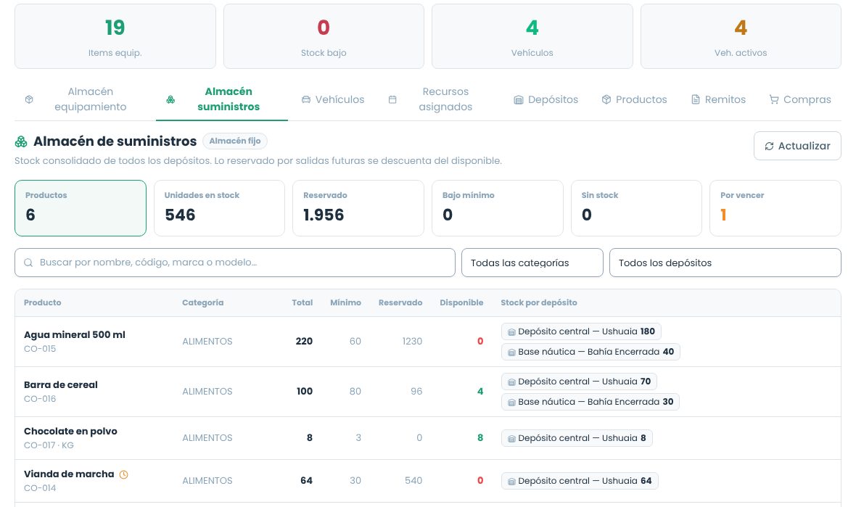This screenshot has width=856, height=507.
Task: Click the Stock bajo summary card
Action: tap(324, 36)
